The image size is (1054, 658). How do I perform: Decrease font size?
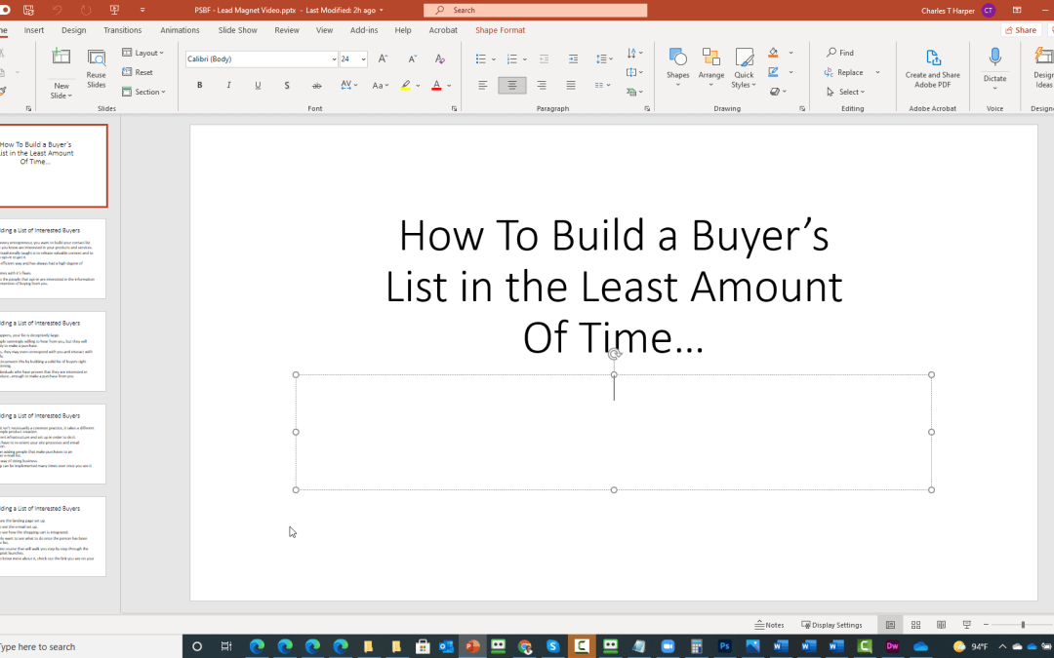point(412,59)
